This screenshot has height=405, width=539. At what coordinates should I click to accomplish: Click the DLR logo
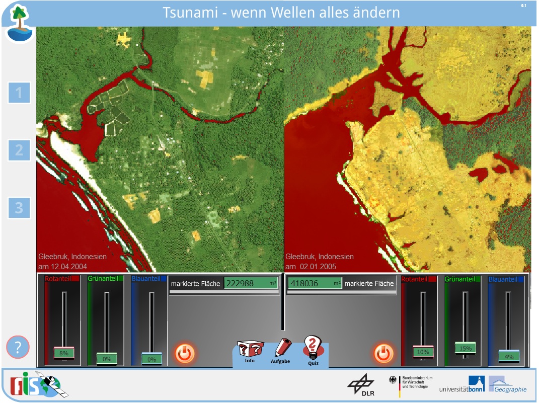(x=360, y=385)
